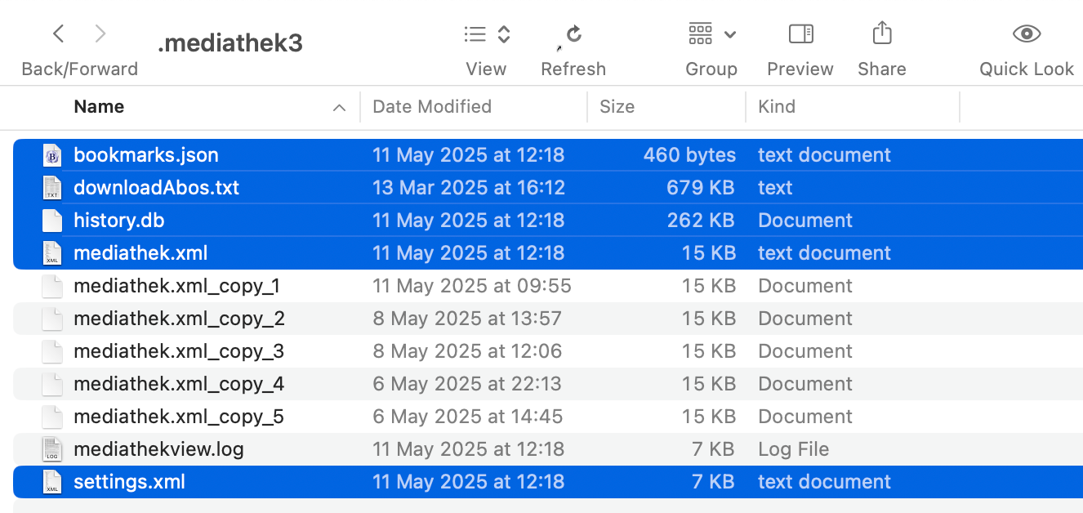This screenshot has width=1083, height=513.
Task: Go forward with the right chevron
Action: pos(100,33)
